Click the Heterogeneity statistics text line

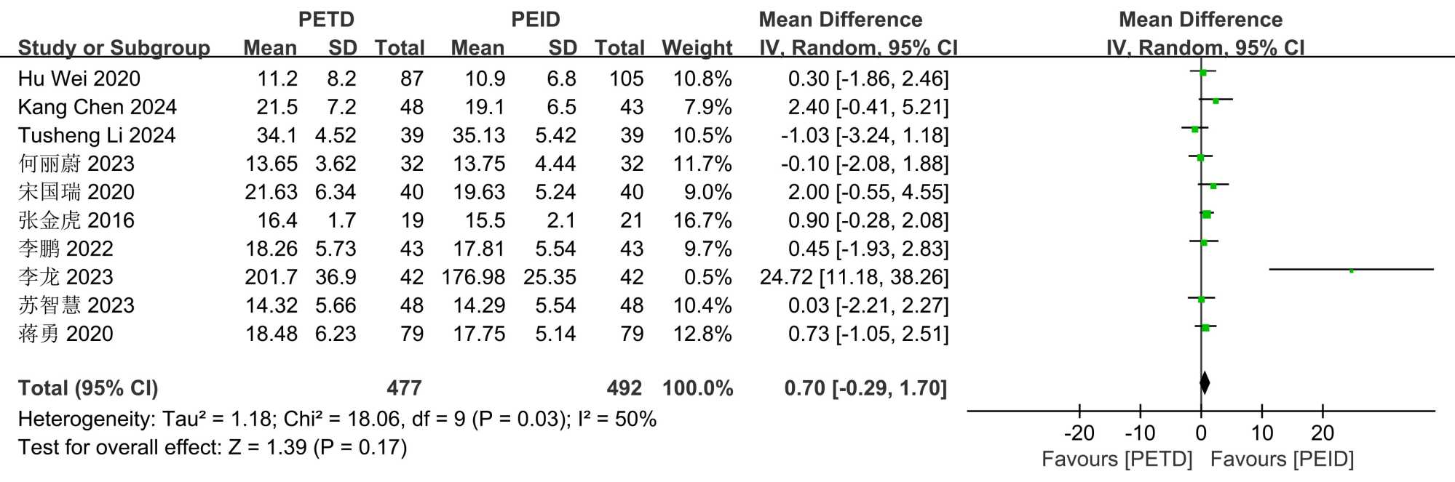pos(337,419)
